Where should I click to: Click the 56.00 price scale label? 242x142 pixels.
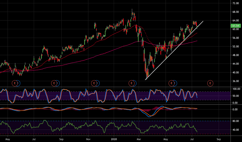236,38
